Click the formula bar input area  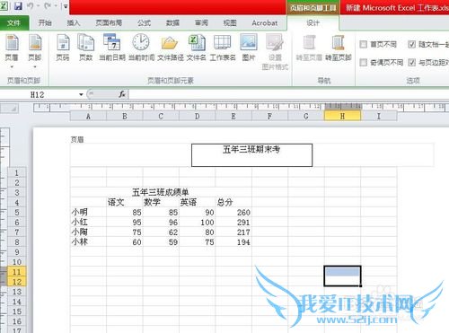tap(289, 94)
